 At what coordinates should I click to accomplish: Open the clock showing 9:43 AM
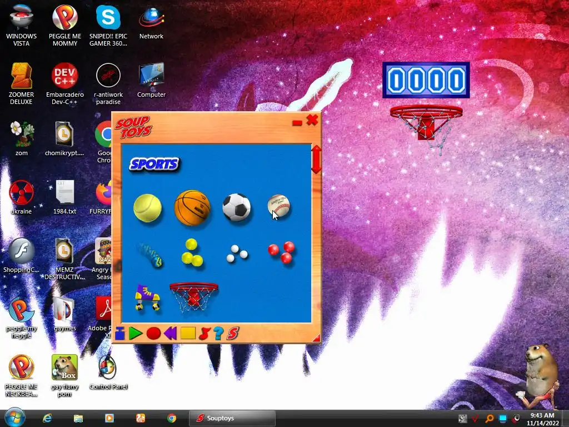point(542,419)
